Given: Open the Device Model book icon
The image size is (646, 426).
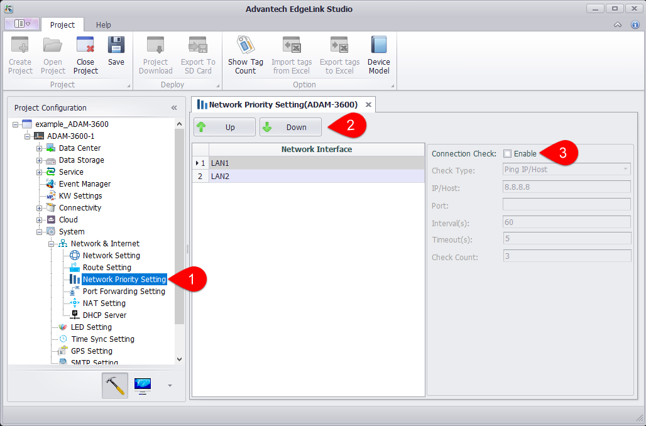Looking at the screenshot, I should coord(378,55).
